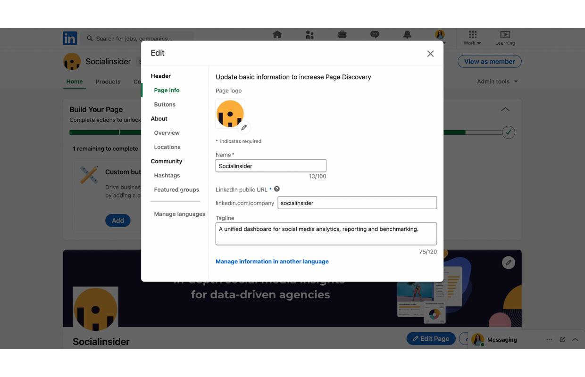
Task: Open Manage languages in sidebar
Action: pyautogui.click(x=180, y=214)
